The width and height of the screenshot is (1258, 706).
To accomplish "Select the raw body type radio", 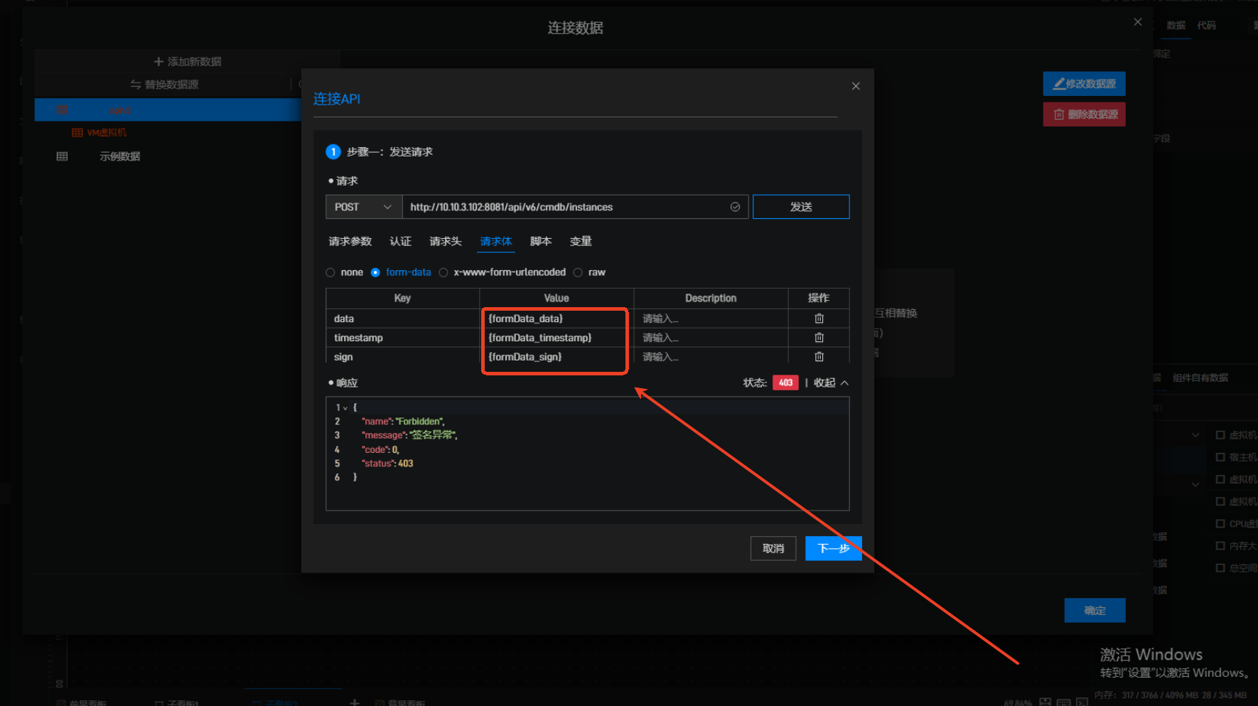I will pos(578,272).
